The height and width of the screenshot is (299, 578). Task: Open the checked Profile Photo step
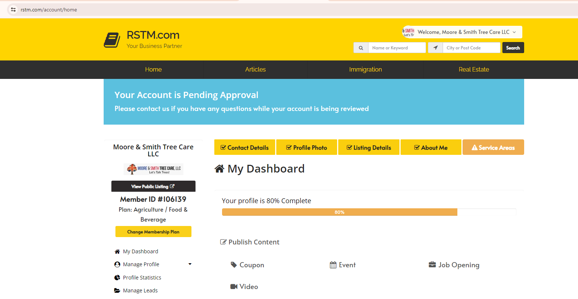click(307, 147)
